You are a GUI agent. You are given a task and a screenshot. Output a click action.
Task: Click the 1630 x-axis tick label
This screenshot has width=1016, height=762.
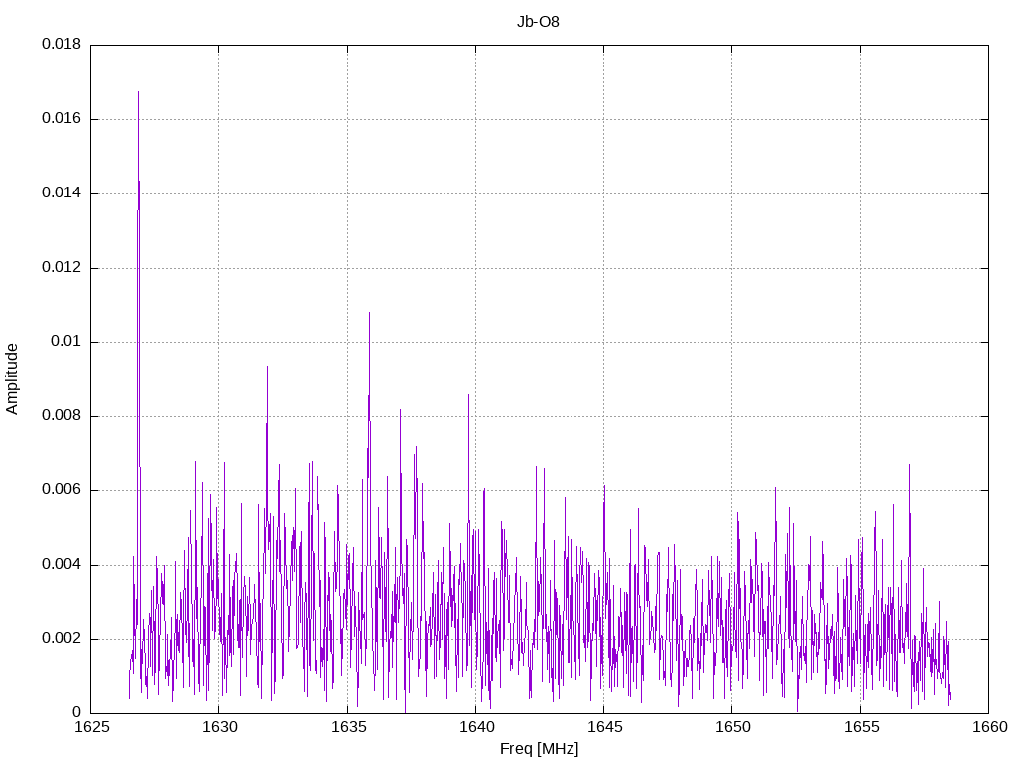(219, 727)
